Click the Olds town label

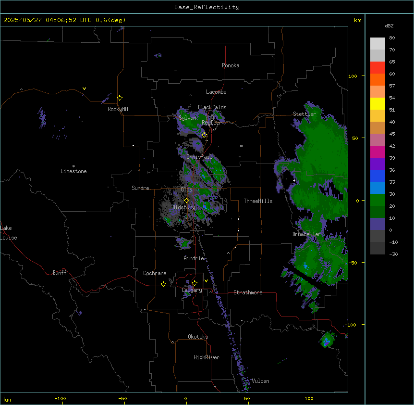[x=186, y=190]
